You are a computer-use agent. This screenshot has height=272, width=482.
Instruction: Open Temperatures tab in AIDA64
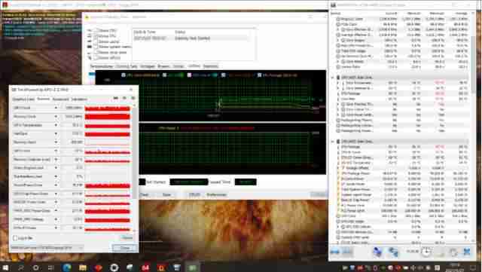tap(102, 66)
